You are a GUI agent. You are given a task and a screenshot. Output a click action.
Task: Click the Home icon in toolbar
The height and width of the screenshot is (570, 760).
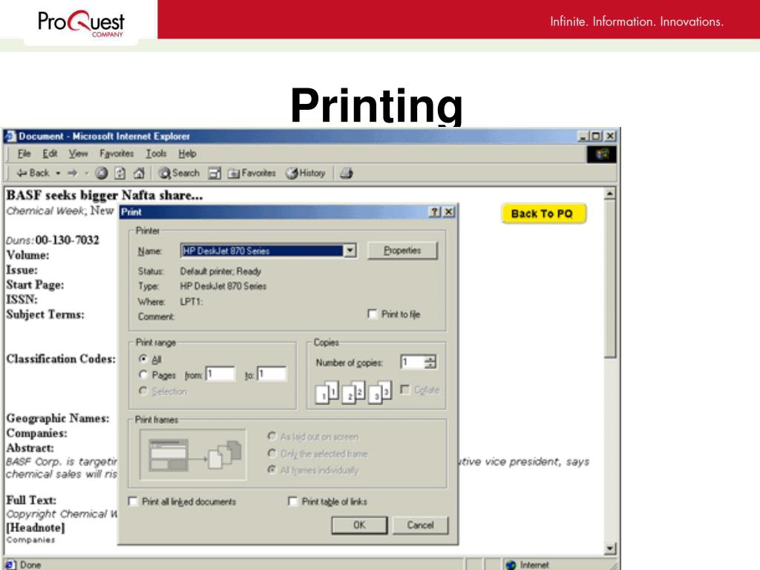139,173
